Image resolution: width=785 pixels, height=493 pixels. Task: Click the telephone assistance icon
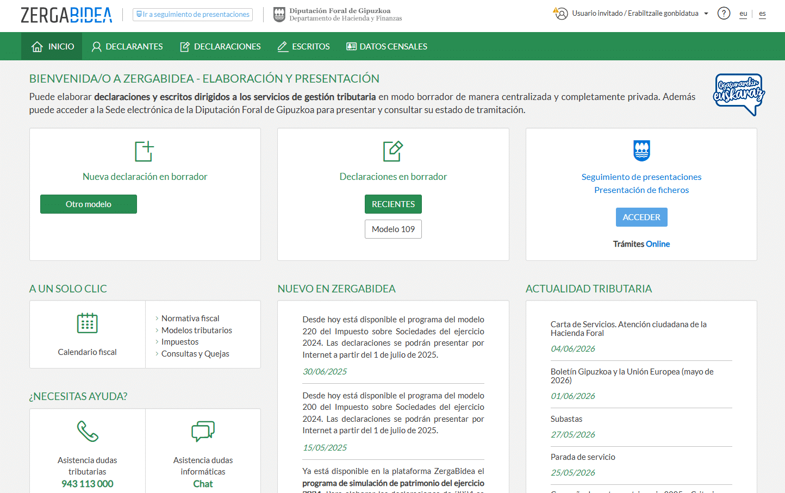tap(88, 431)
